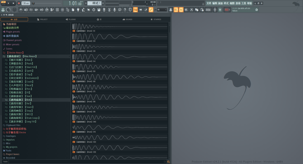Switch to the STARRED browser tab
Screen dimensions: 303x164
point(156,19)
